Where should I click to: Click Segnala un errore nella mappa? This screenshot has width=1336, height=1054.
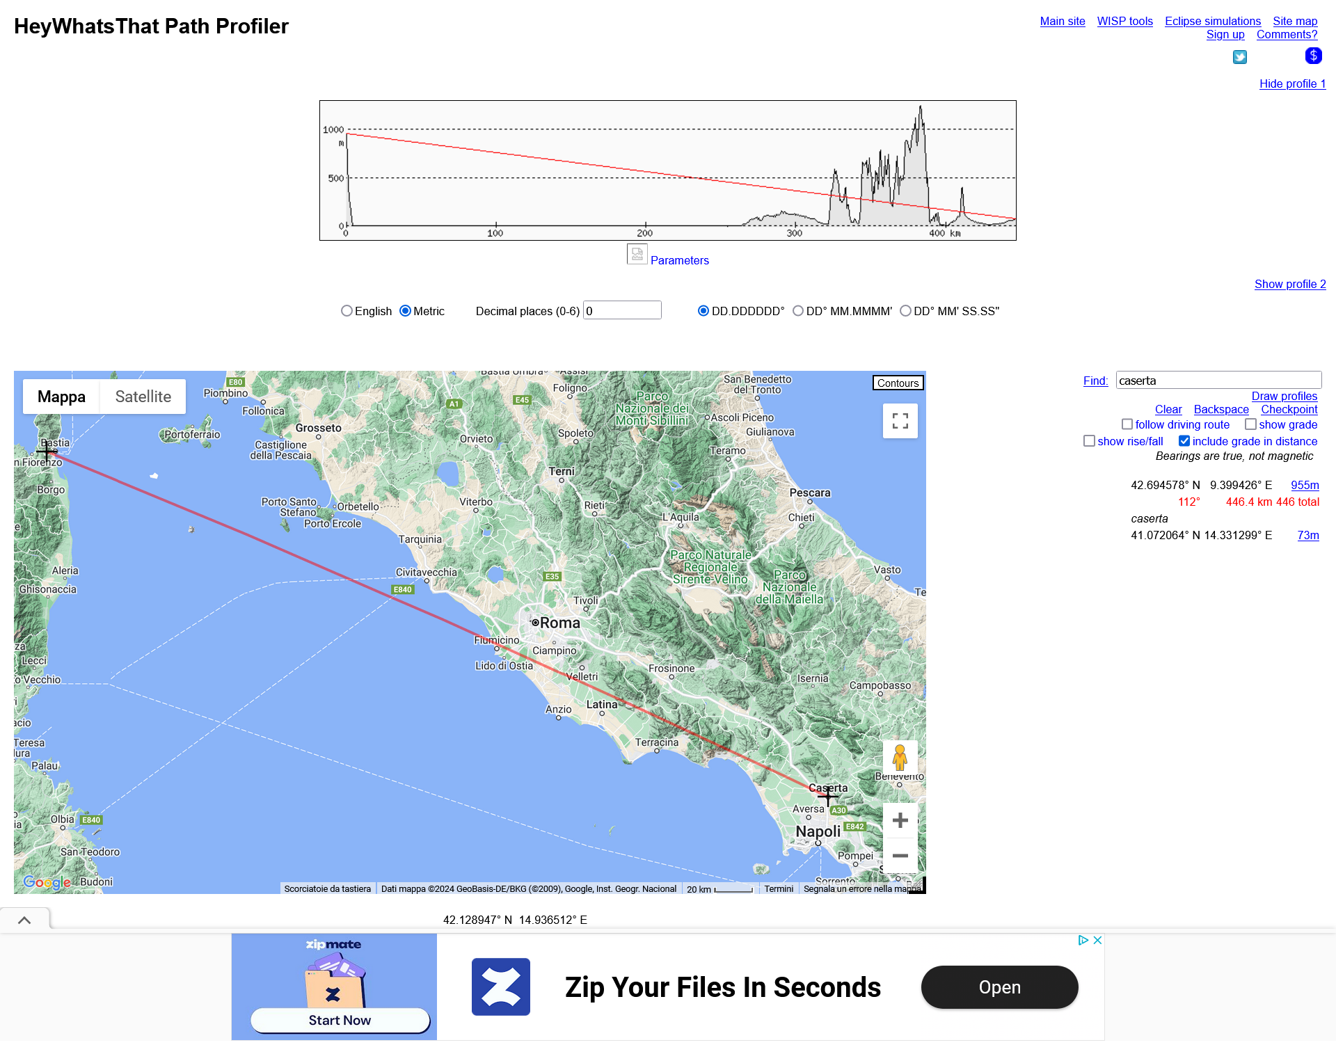861,889
